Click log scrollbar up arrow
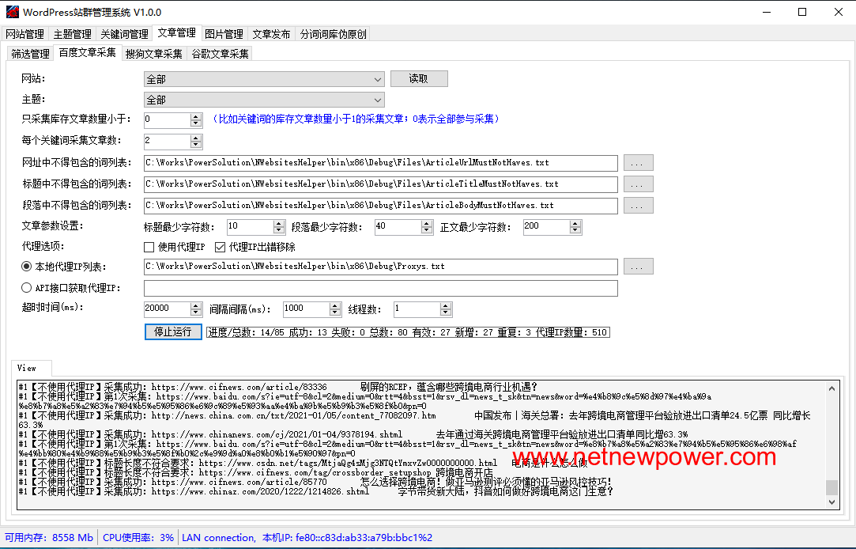 (831, 388)
